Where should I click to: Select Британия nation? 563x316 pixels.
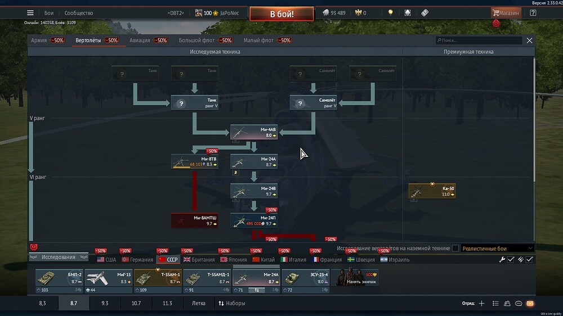click(x=199, y=260)
